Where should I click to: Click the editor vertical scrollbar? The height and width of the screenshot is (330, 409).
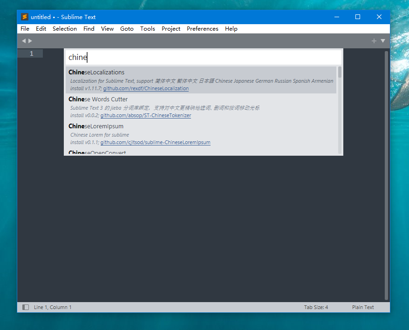(386, 175)
